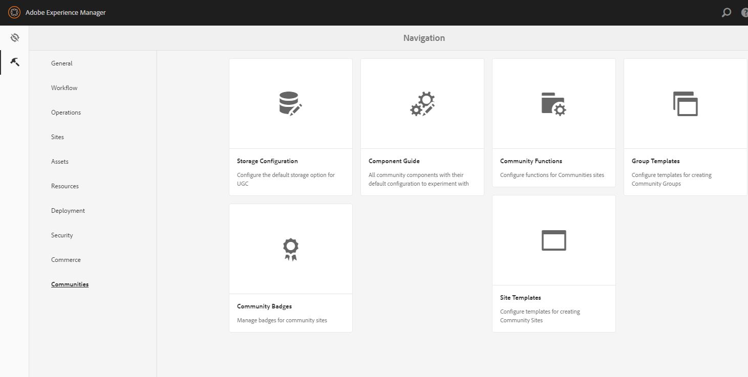Screen dimensions: 748x377
Task: Click 'Configure templates for creating Community Sites'
Action: point(540,316)
